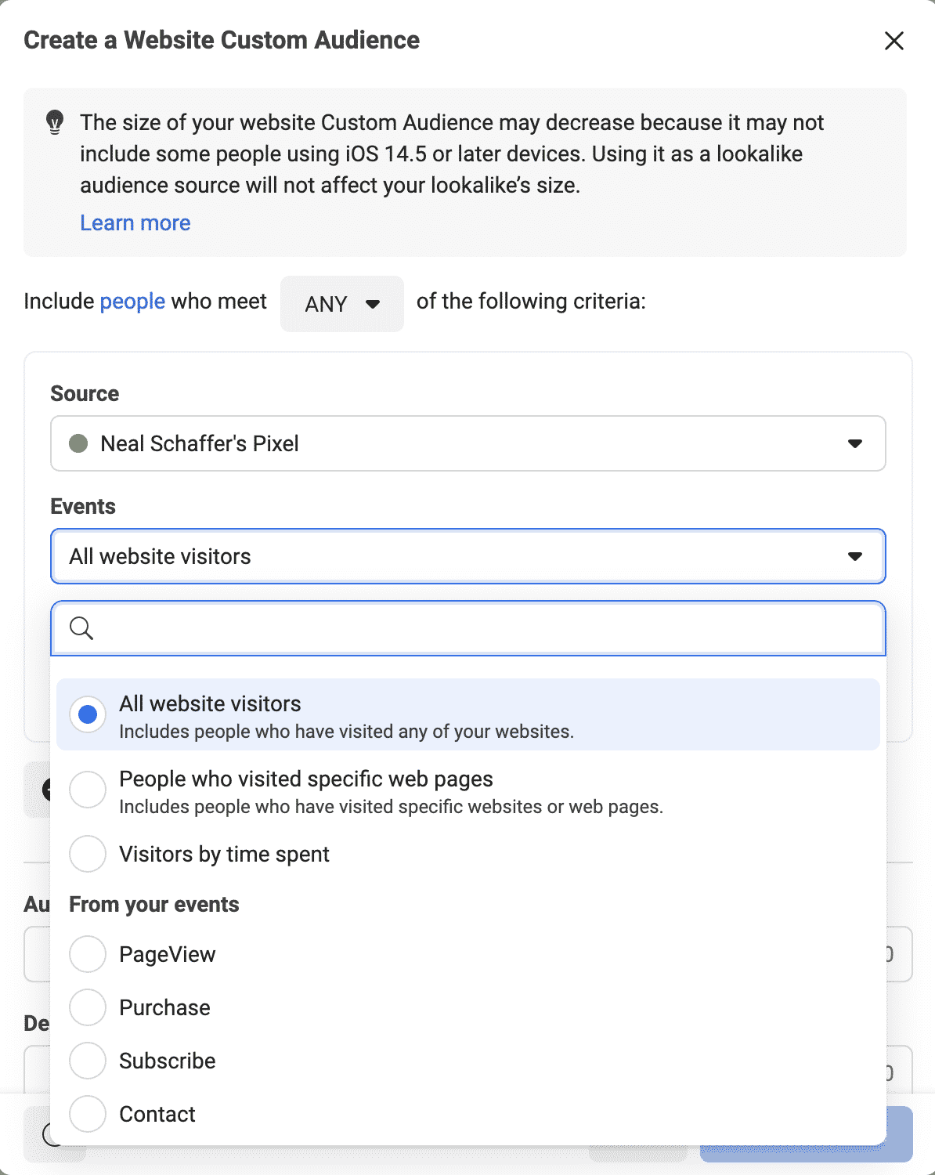Click the search magnifier icon
The height and width of the screenshot is (1175, 935).
tap(81, 628)
